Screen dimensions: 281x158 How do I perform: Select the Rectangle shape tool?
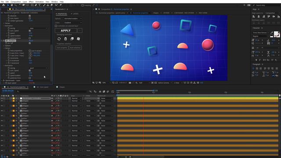[x=32, y=5]
